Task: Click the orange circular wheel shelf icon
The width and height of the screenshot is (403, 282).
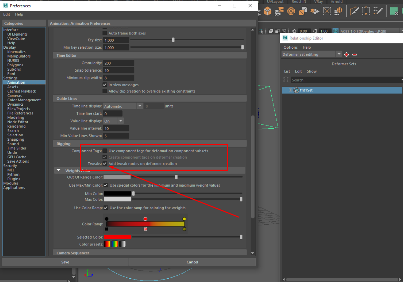Action: pos(291,11)
